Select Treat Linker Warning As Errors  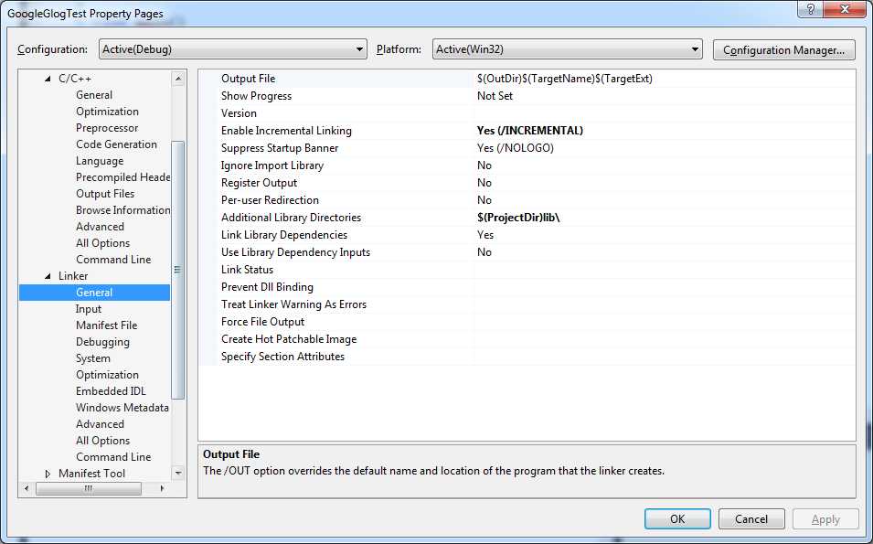[293, 304]
